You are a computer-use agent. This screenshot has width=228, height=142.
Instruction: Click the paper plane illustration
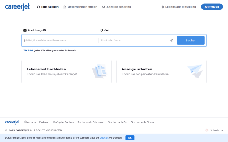coord(195,71)
